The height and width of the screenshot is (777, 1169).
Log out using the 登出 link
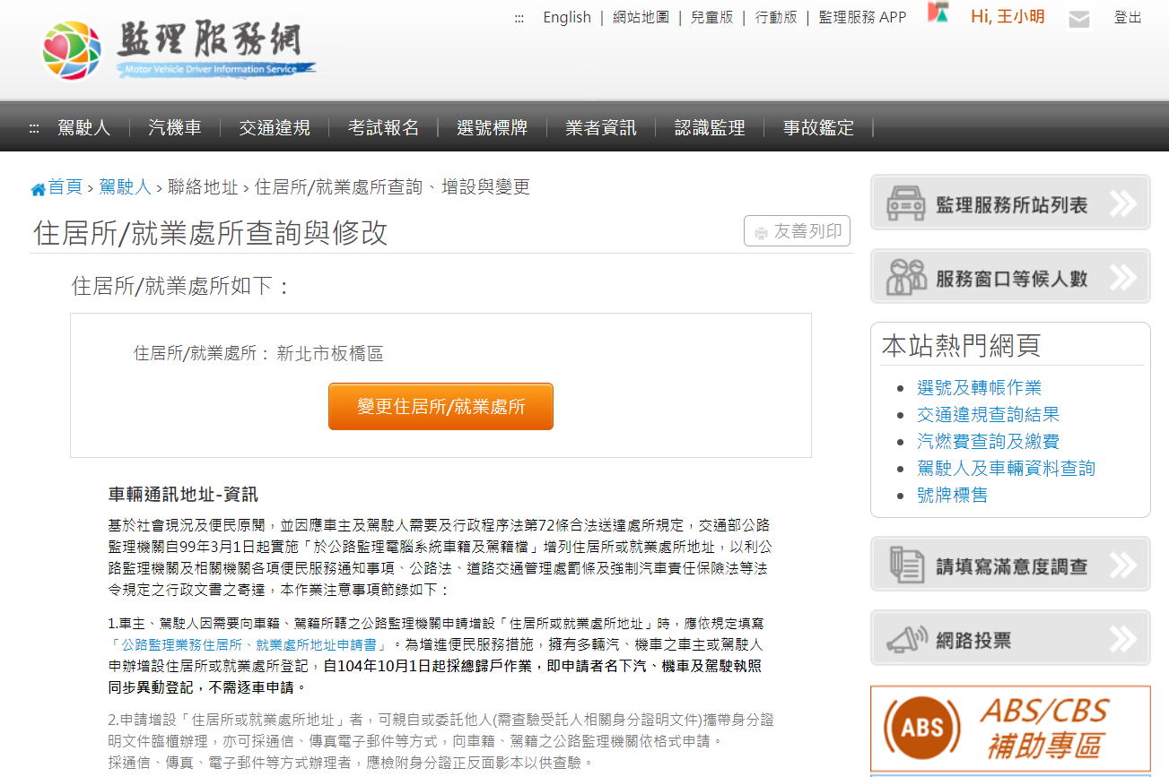(x=1128, y=17)
